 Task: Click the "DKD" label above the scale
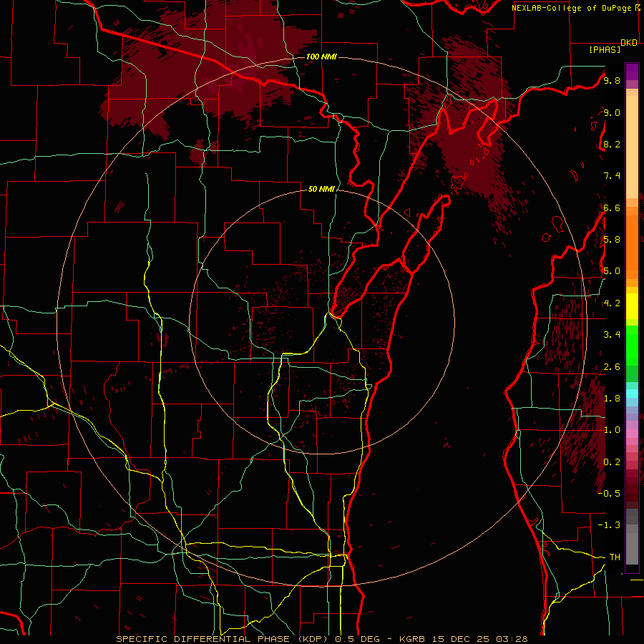coord(629,43)
